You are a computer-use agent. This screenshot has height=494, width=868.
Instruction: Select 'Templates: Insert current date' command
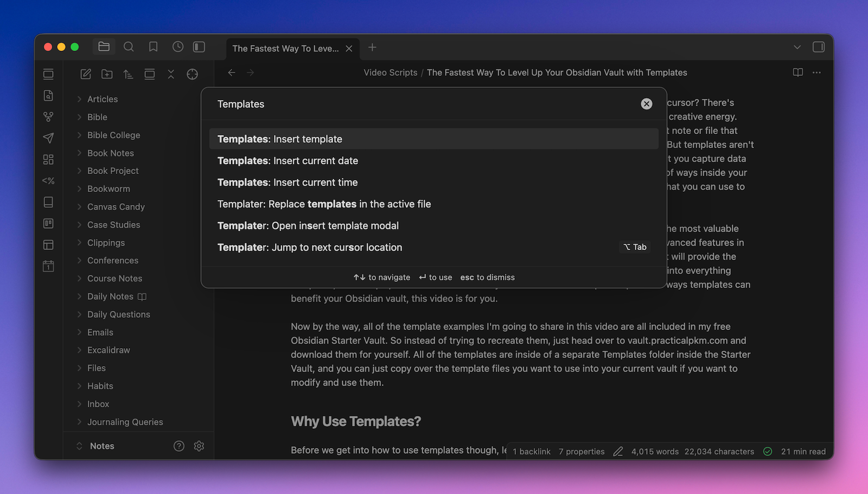coord(288,161)
